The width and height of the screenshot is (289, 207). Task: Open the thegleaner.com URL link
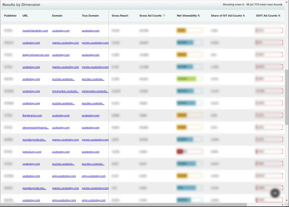click(32, 115)
